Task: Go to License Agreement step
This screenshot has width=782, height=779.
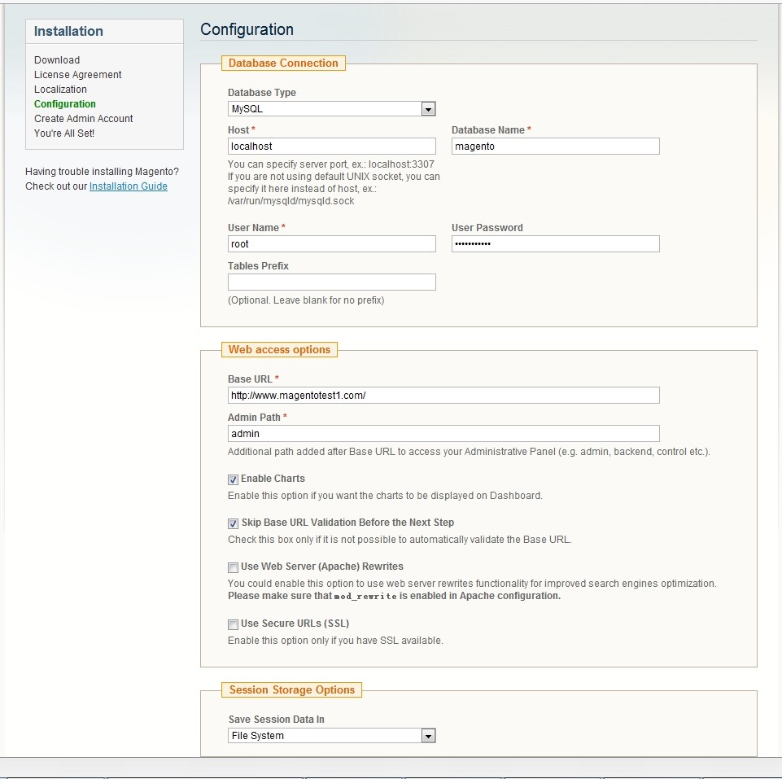Action: coord(77,75)
